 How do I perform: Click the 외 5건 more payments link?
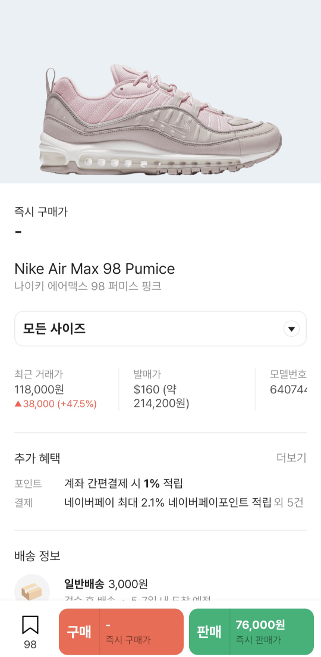pyautogui.click(x=289, y=502)
